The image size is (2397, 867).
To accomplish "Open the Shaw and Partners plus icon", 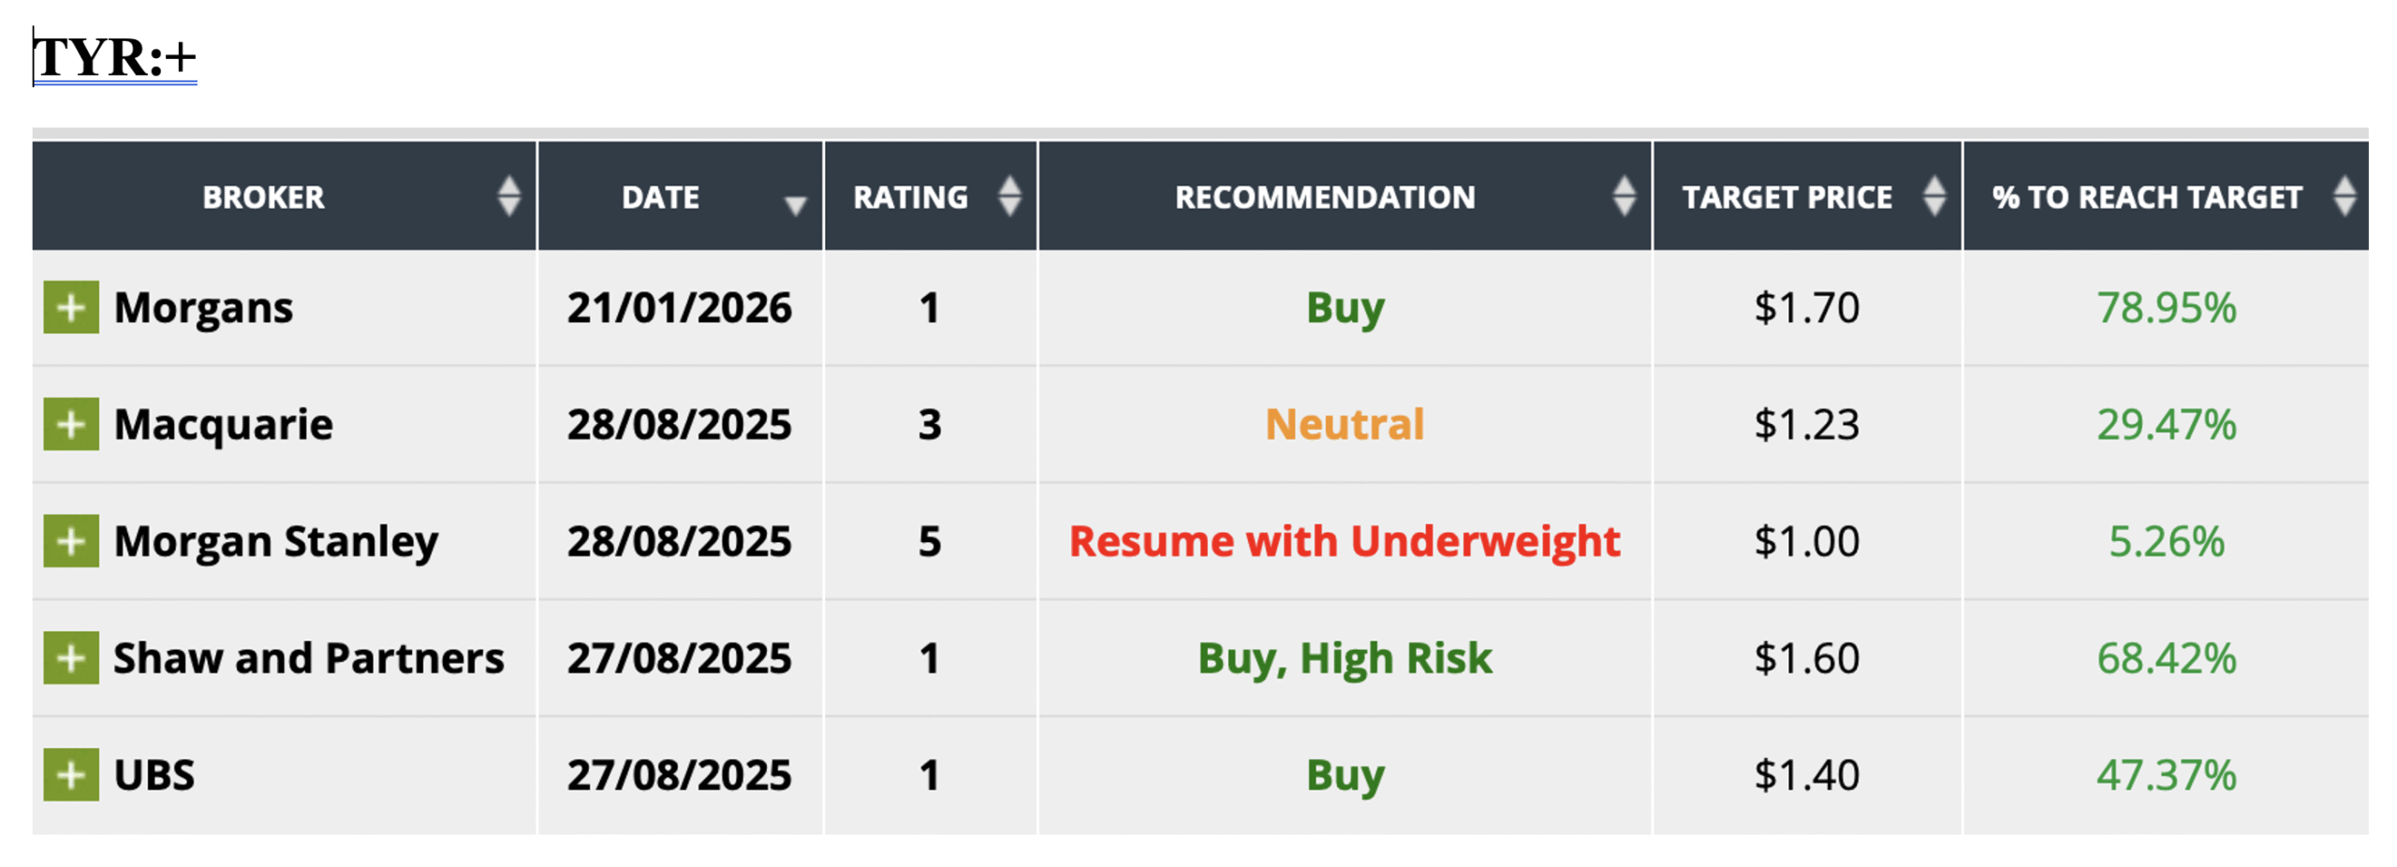I will 70,657.
